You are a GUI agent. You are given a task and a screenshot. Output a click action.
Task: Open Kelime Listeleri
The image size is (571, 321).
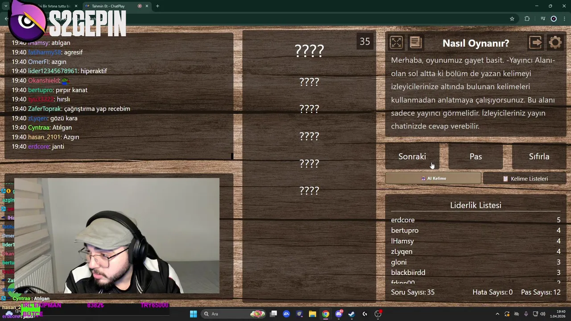coord(525,178)
